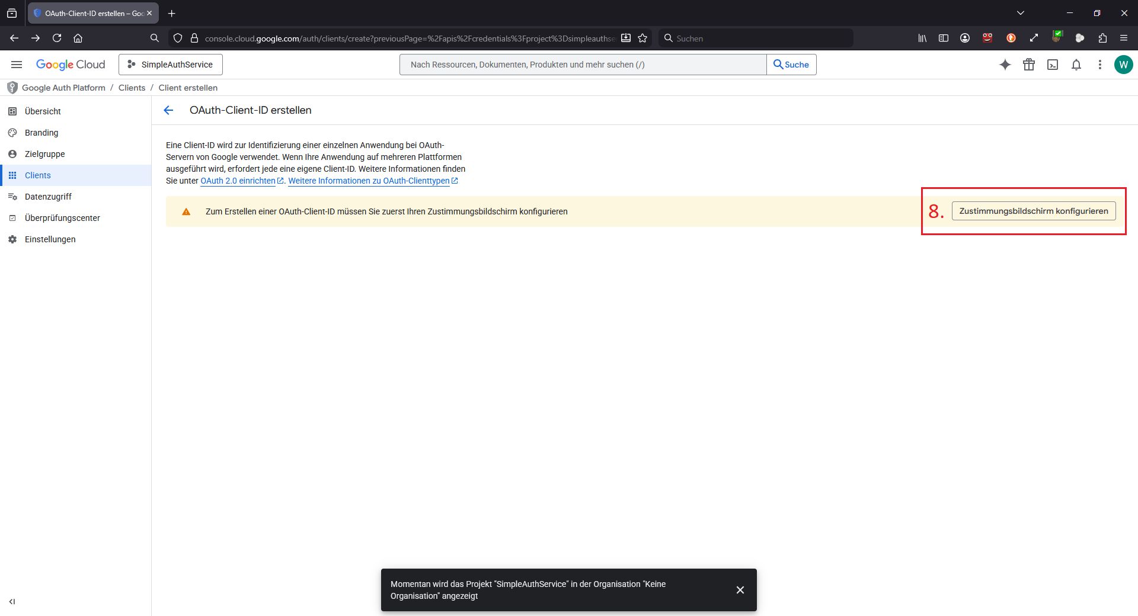Screen dimensions: 1138x616
Task: Open Zielgruppe section
Action: click(x=76, y=154)
